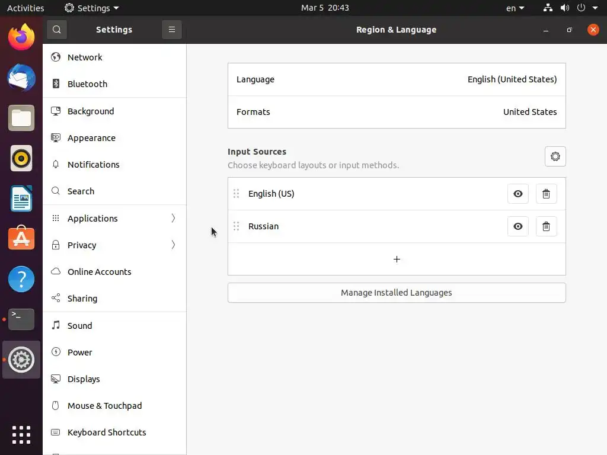Open the volume icon in top bar
Screen dimensions: 607x455
coord(564,8)
